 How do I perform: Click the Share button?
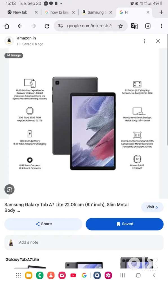43,224
